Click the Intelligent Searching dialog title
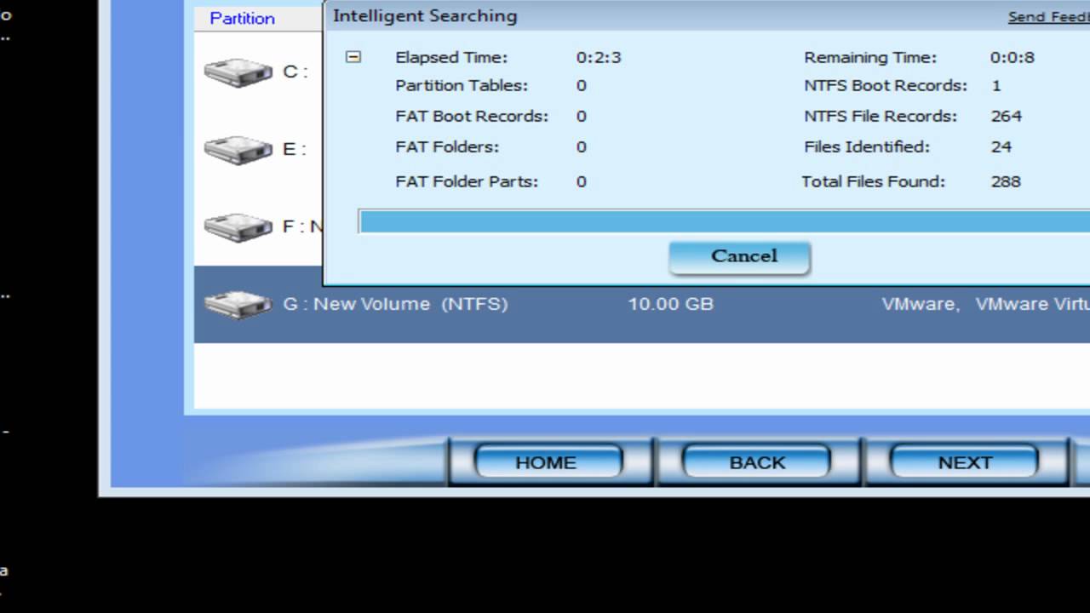This screenshot has width=1090, height=613. tap(425, 16)
